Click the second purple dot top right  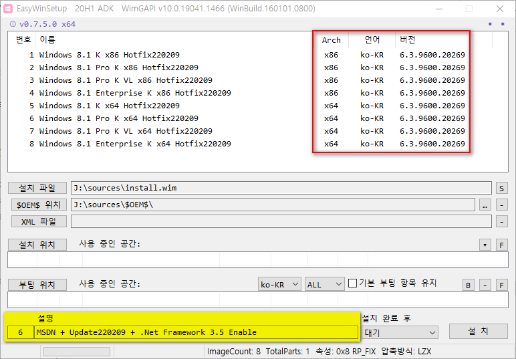point(503,23)
